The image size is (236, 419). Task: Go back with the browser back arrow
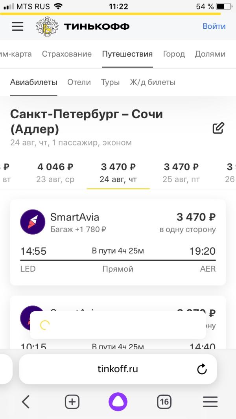pyautogui.click(x=26, y=402)
